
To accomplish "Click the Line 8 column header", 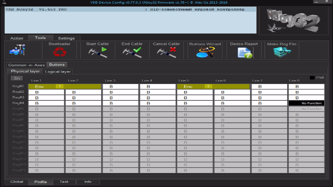I will 294,81.
